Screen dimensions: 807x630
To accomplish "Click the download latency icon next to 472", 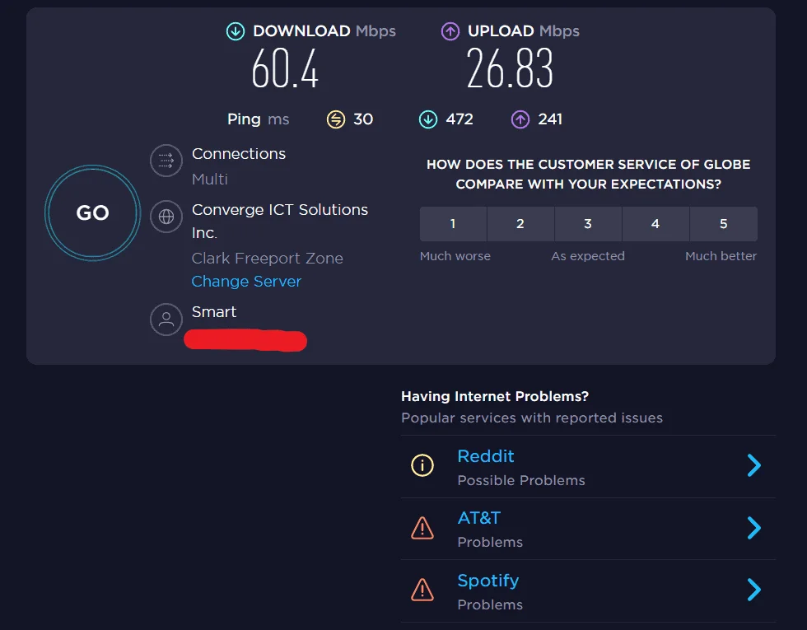I will click(428, 119).
